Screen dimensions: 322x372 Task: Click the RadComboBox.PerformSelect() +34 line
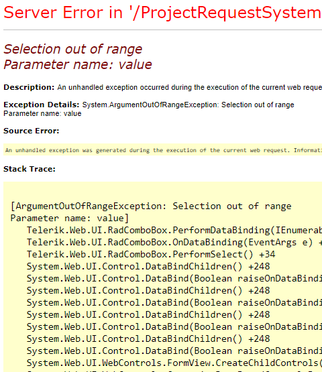click(x=151, y=254)
